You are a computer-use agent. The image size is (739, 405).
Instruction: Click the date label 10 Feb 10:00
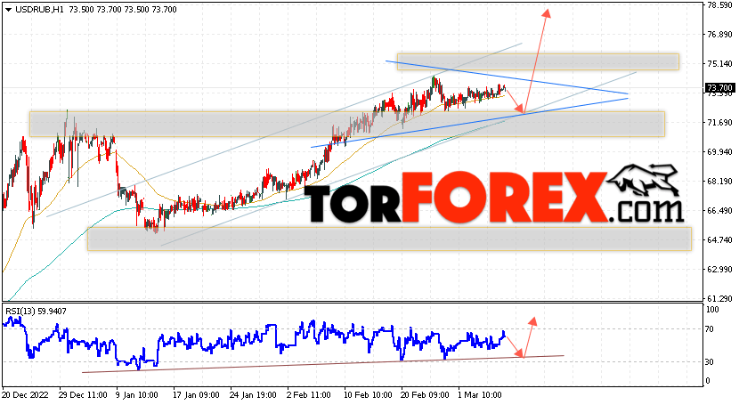[368, 395]
